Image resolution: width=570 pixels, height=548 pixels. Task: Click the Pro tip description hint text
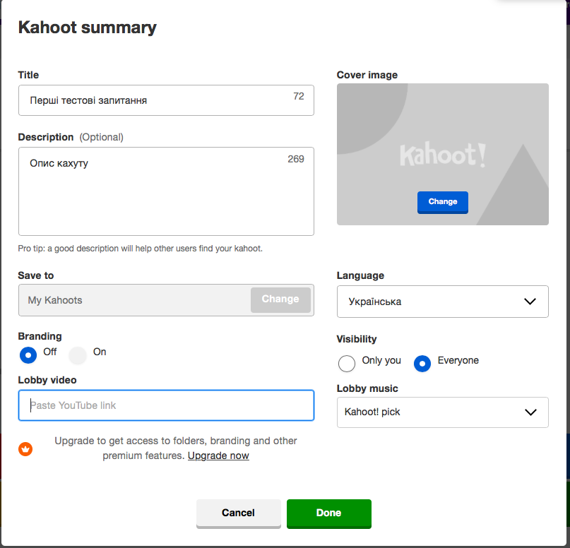coord(141,249)
